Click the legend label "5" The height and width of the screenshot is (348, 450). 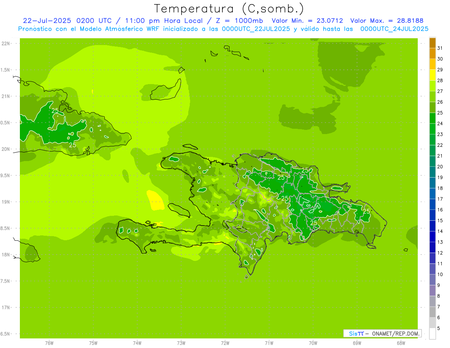439,328
